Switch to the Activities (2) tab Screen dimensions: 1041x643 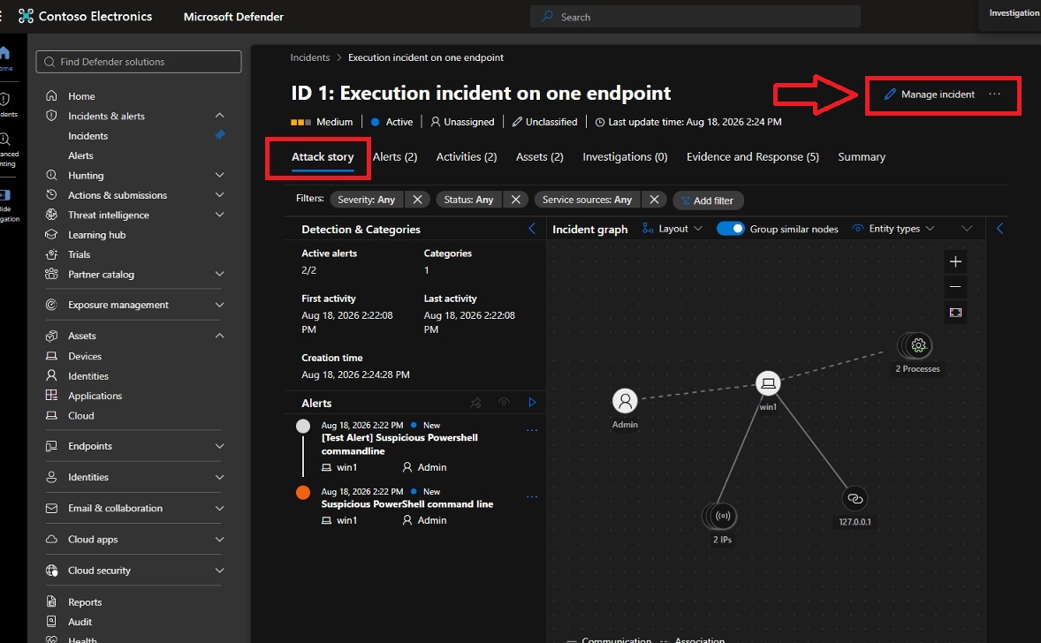466,157
